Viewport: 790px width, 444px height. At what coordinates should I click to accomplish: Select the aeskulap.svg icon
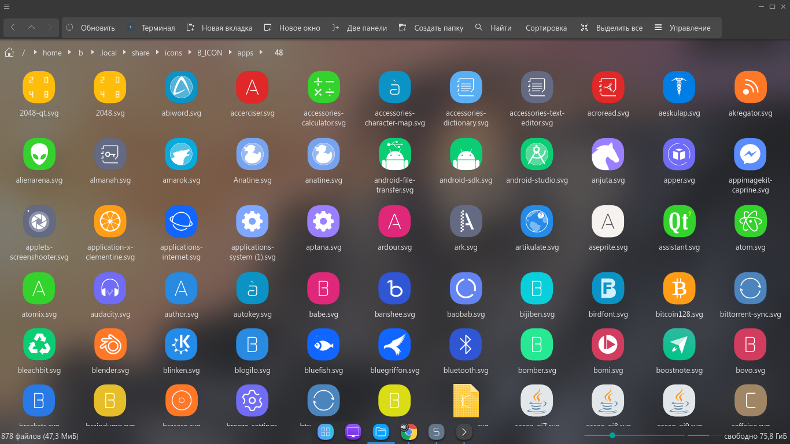pyautogui.click(x=679, y=87)
